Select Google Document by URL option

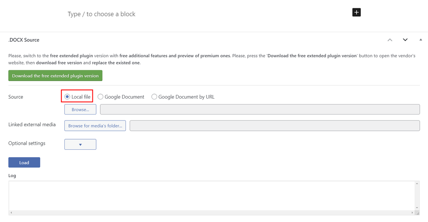pyautogui.click(x=154, y=97)
